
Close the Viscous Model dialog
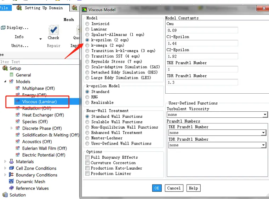pyautogui.click(x=264, y=8)
